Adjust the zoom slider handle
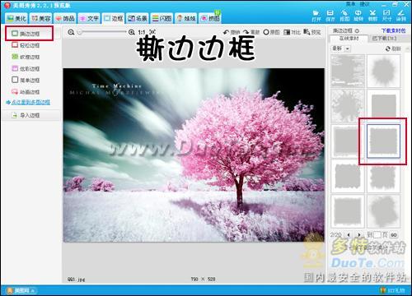Screen dimensions: 412x296 (x=80, y=32)
